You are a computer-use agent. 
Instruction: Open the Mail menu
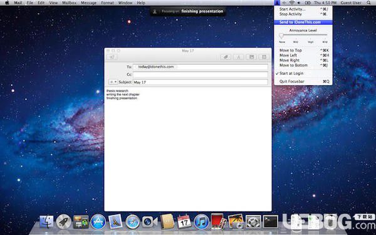point(18,3)
